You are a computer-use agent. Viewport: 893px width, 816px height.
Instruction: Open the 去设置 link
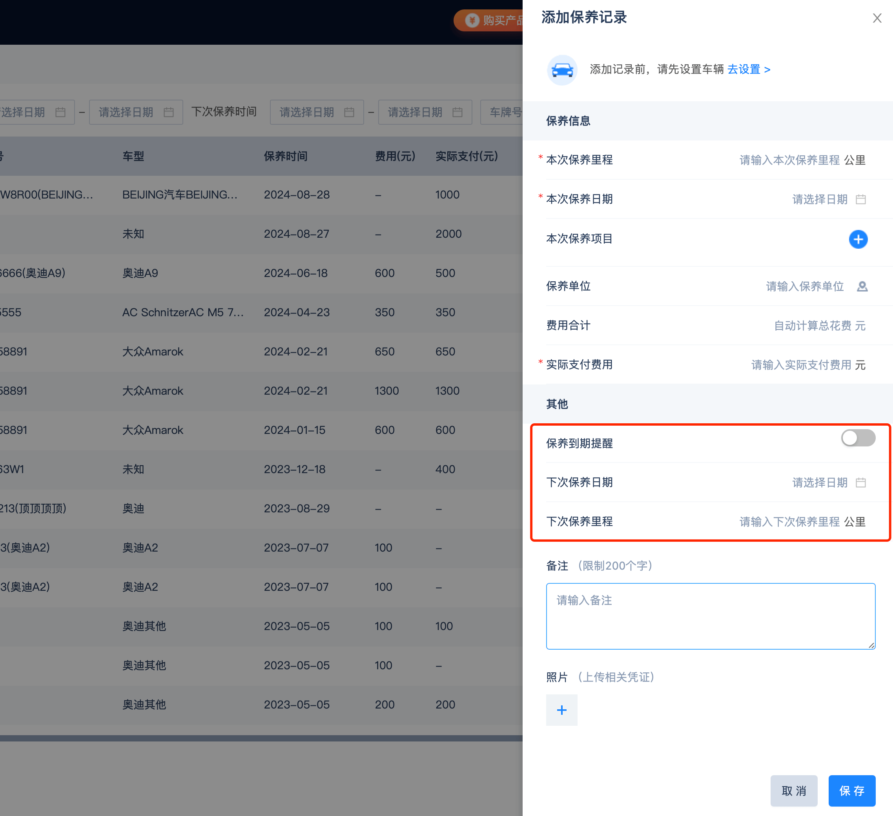749,69
